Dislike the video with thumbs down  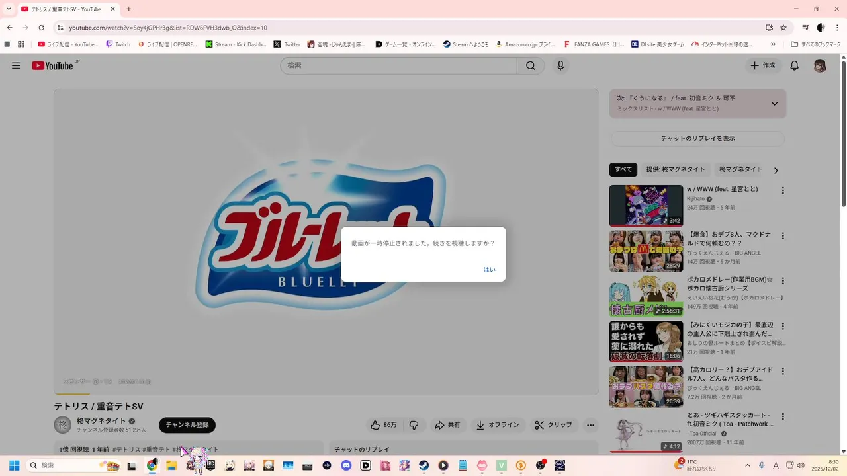[x=414, y=425]
